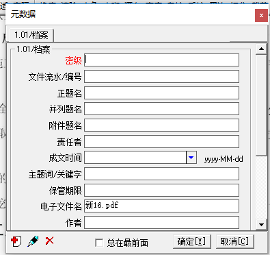
Task: Open the 成文时间 date dropdown arrow
Action: tap(191, 157)
